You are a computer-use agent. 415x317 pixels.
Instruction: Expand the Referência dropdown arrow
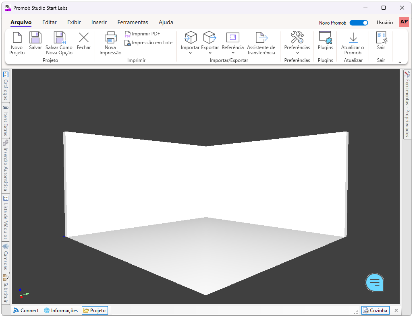(233, 53)
